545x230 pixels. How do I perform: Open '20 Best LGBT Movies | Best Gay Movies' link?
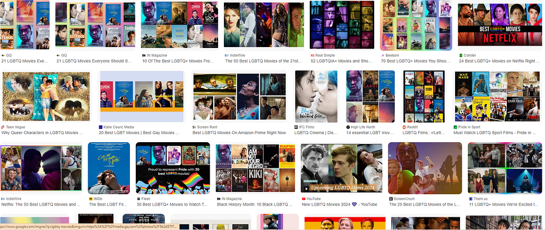[139, 133]
